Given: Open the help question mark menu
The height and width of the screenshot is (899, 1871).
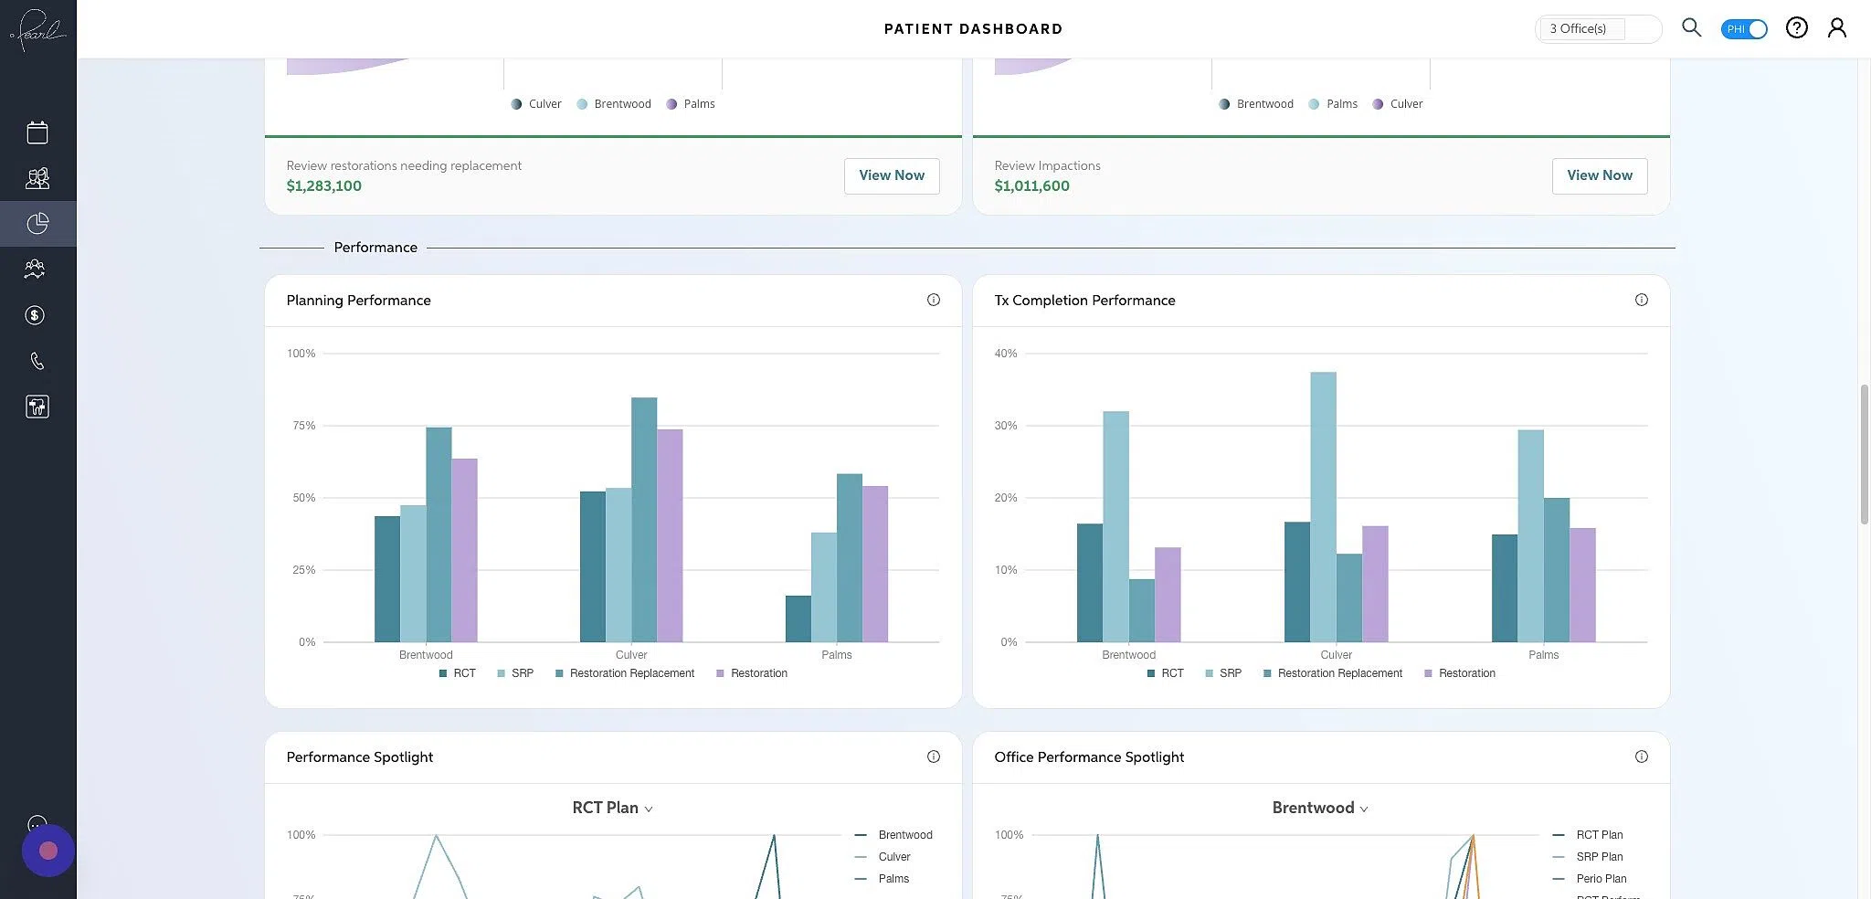Looking at the screenshot, I should point(1796,27).
